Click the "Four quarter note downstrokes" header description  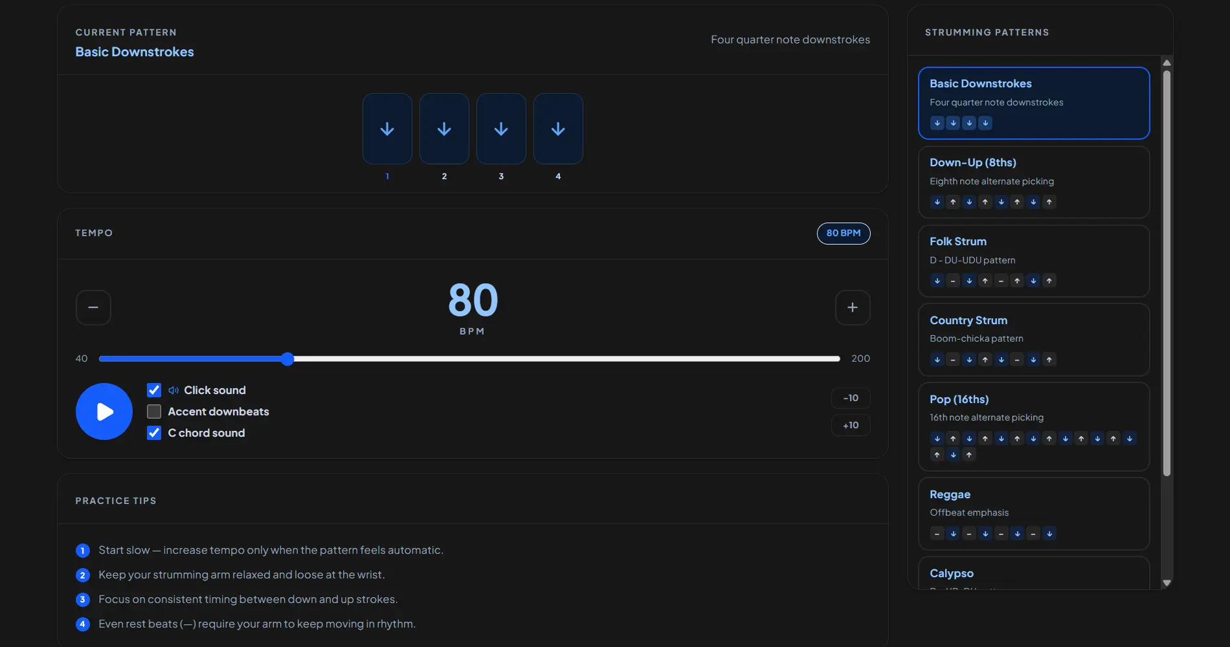pyautogui.click(x=790, y=39)
